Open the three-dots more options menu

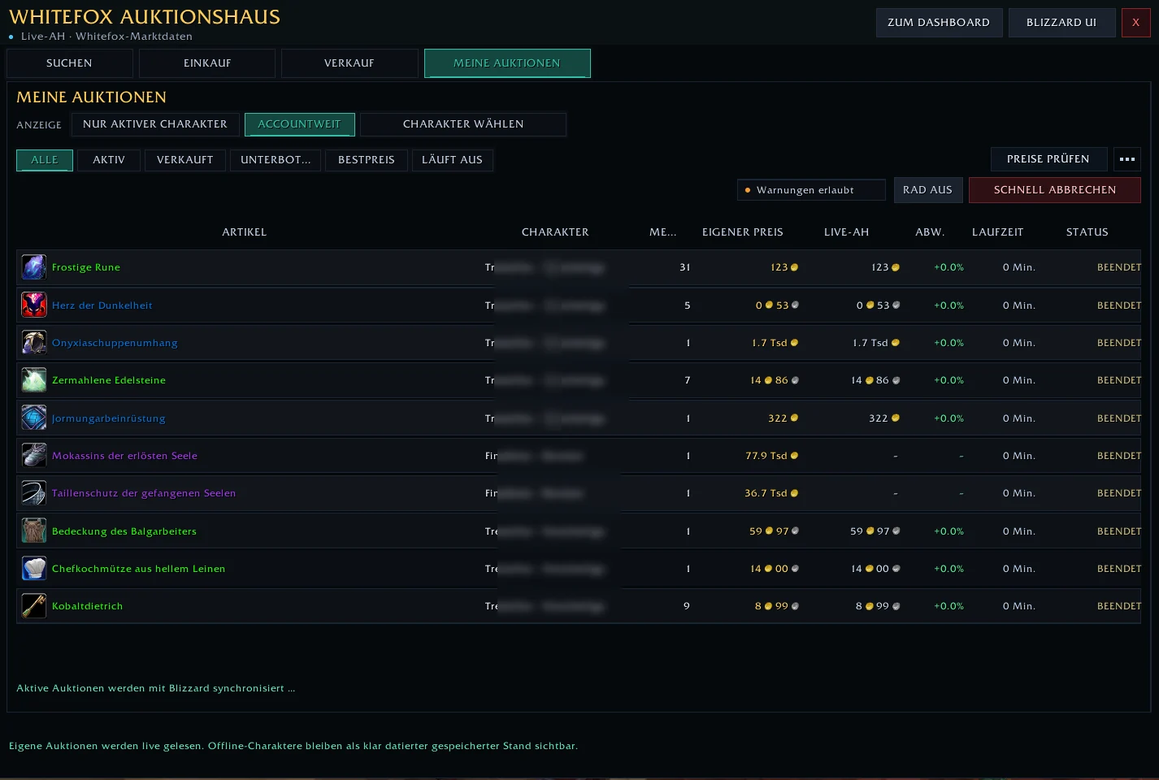[x=1127, y=159]
